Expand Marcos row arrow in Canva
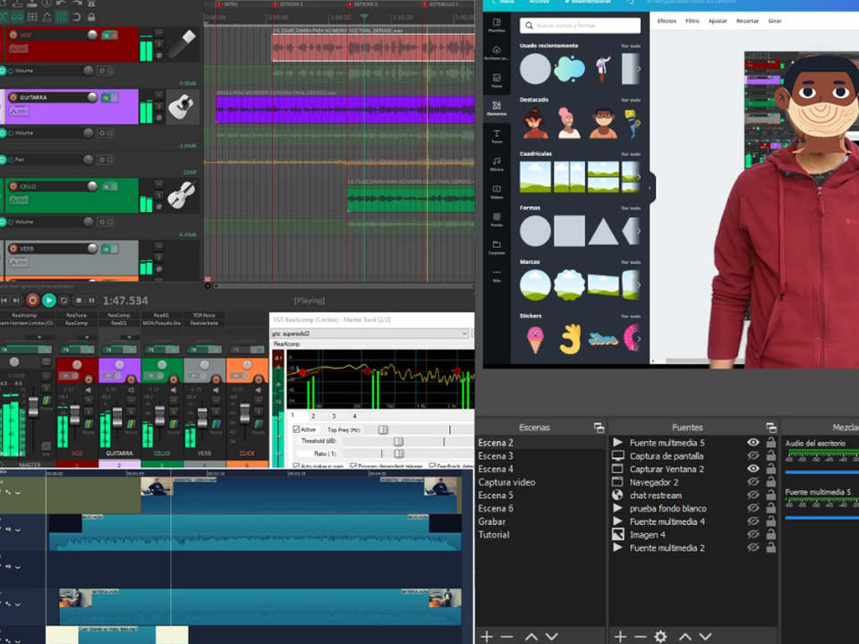This screenshot has height=644, width=859. click(x=638, y=284)
